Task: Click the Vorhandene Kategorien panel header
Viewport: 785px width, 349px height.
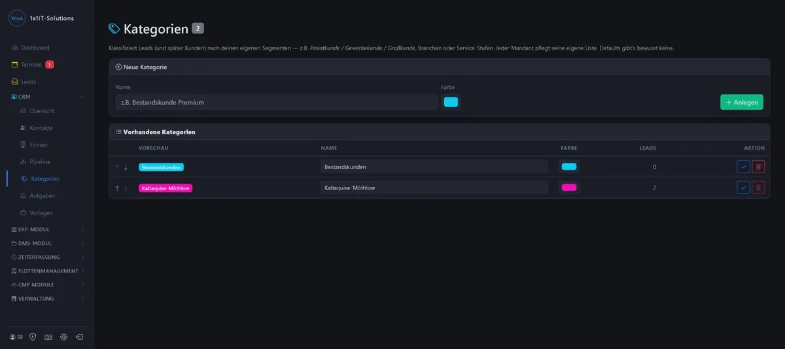Action: tap(440, 131)
